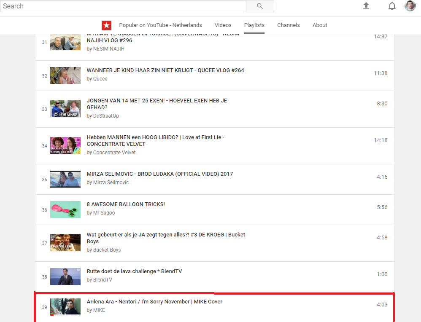Click the 5:56 duration of balloon tricks video

tap(382, 207)
